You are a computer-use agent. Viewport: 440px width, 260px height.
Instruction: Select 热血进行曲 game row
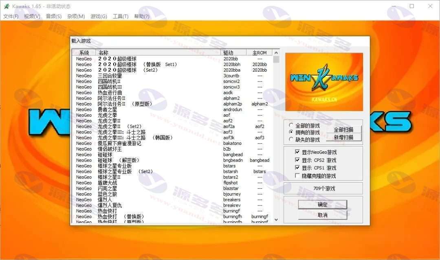172,92
